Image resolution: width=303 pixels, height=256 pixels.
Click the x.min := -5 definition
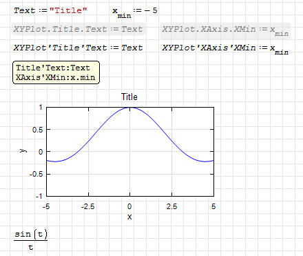(135, 12)
